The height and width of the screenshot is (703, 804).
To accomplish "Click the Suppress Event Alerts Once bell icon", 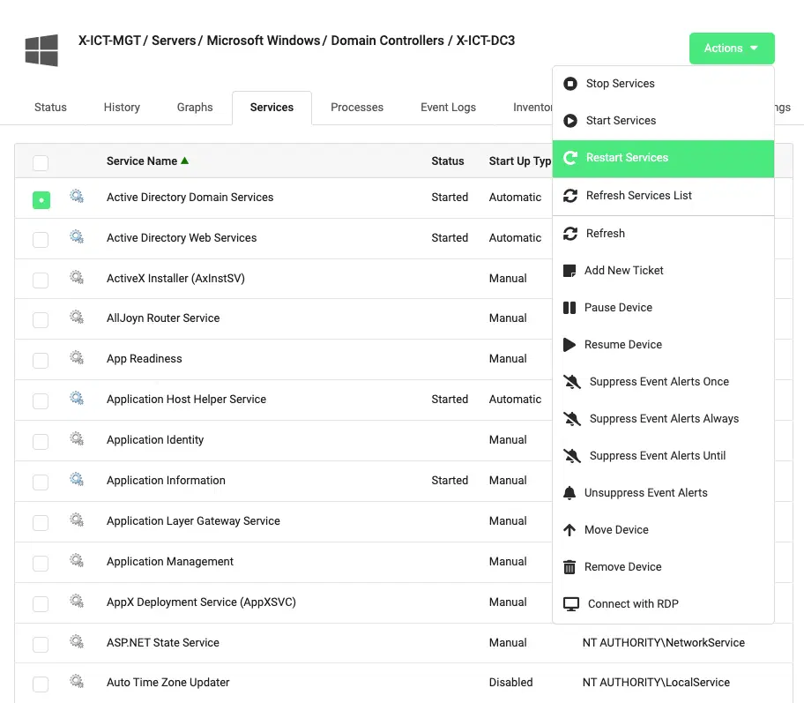I will 572,382.
